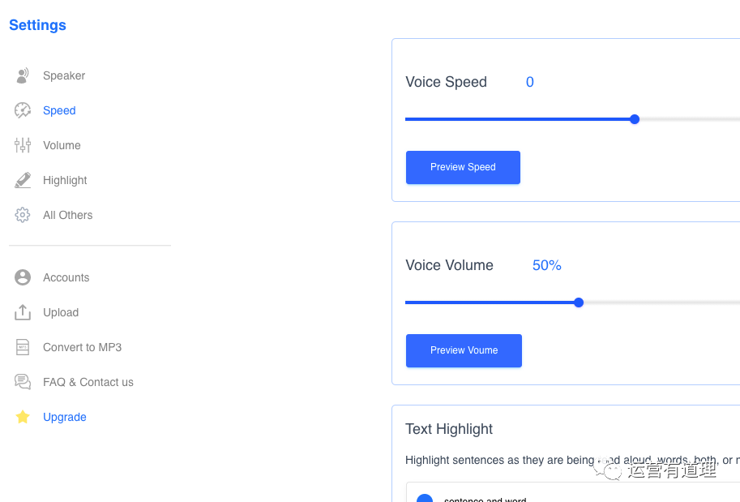The height and width of the screenshot is (502, 740).
Task: Click the Accounts person icon
Action: [23, 277]
